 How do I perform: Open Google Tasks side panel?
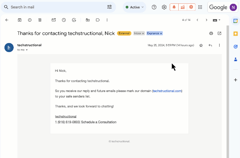[236, 47]
